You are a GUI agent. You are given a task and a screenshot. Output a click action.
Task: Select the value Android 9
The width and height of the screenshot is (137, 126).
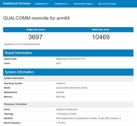tap(61, 83)
